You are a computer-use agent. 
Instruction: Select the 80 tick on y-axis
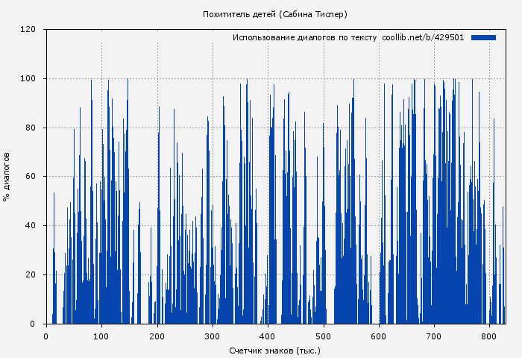31,128
